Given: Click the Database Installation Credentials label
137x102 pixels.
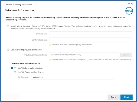Looking at the screenshot, I should click(26, 64).
